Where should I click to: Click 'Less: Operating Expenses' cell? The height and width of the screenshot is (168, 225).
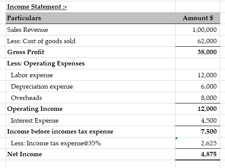click(90, 64)
